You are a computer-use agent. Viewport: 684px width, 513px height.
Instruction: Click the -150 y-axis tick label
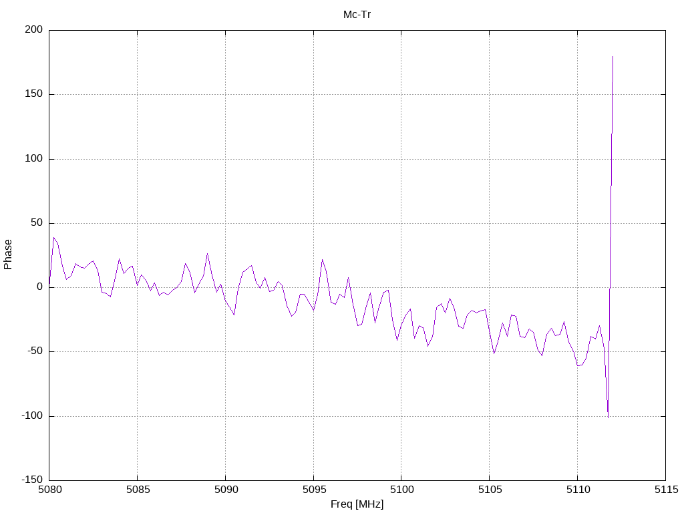pyautogui.click(x=32, y=480)
